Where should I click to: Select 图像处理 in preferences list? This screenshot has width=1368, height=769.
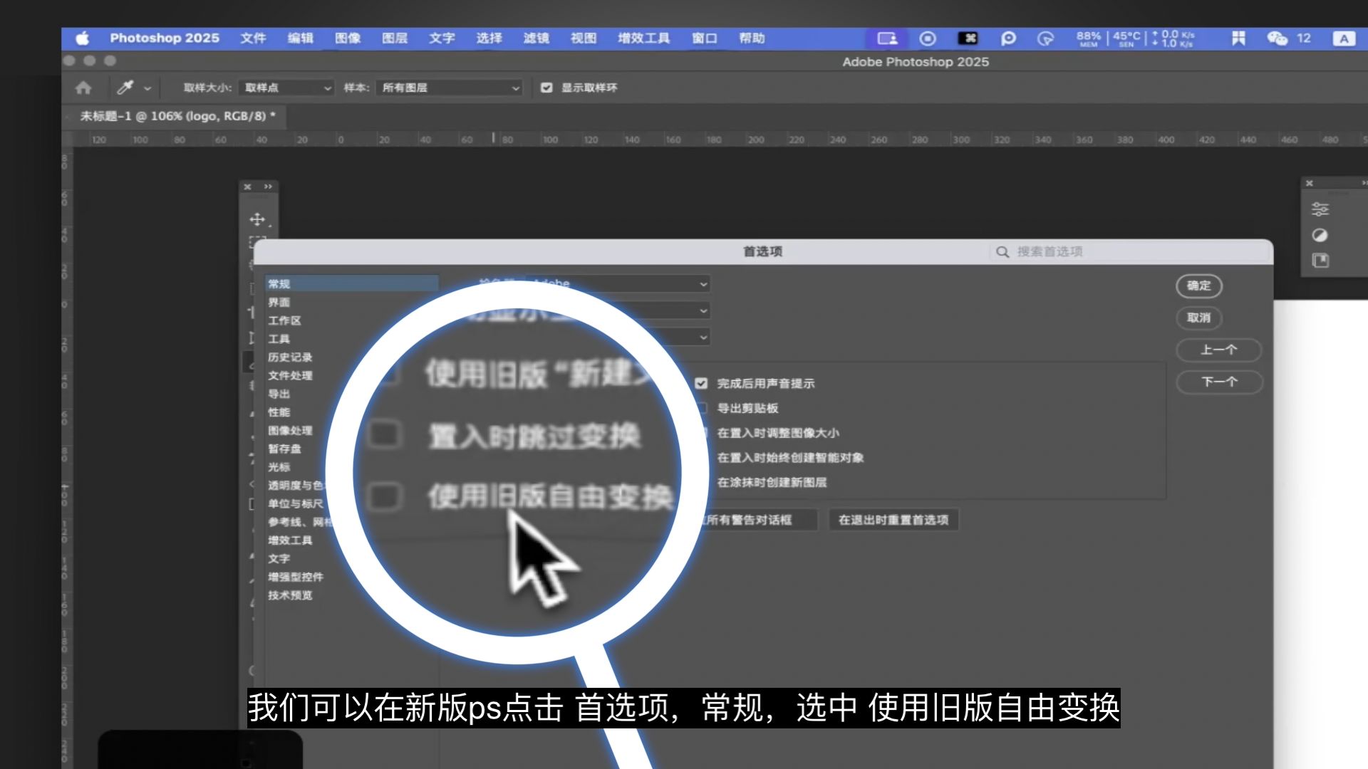pyautogui.click(x=290, y=431)
